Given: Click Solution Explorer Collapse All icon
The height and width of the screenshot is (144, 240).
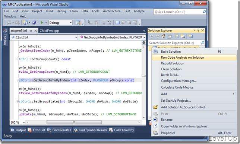Looking at the screenshot, I should point(170,36).
